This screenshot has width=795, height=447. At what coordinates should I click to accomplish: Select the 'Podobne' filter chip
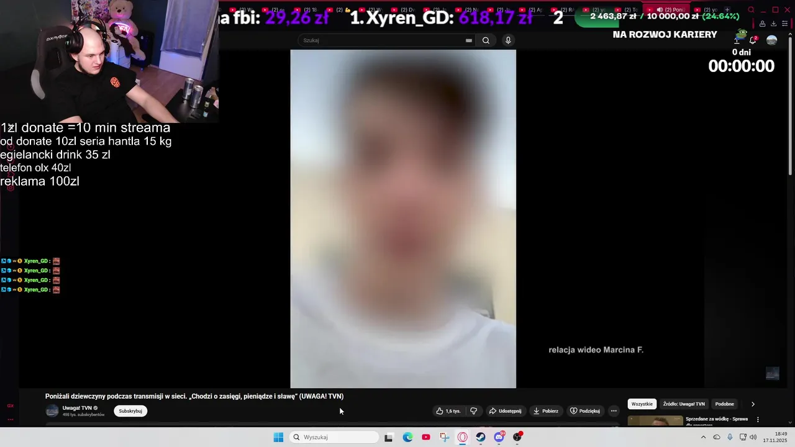pyautogui.click(x=725, y=404)
